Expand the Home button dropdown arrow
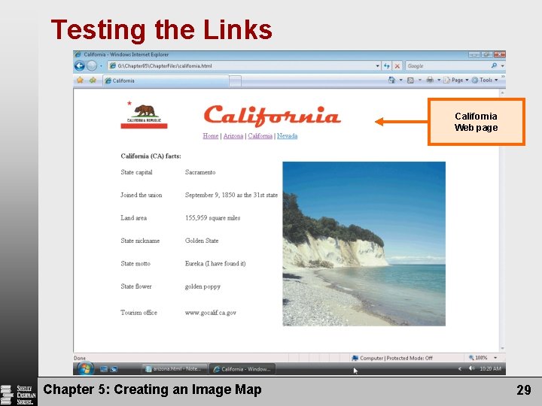The image size is (542, 406). 401,80
